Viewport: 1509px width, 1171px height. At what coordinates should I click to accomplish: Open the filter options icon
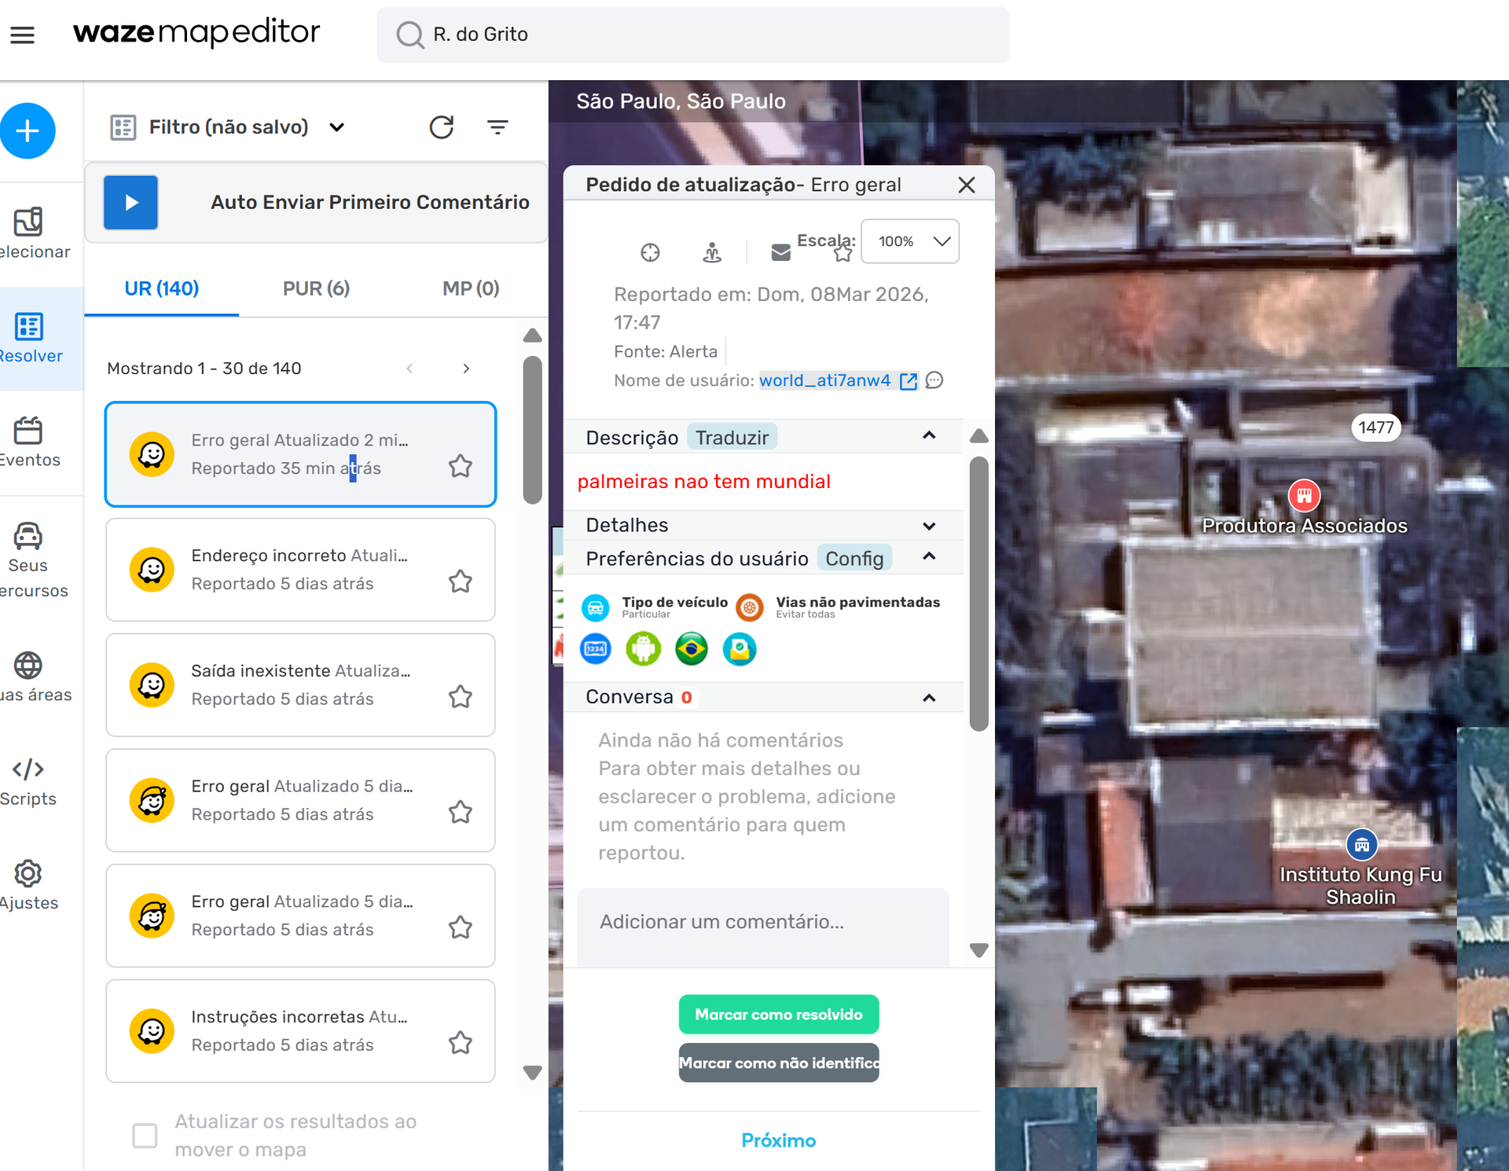(x=497, y=127)
